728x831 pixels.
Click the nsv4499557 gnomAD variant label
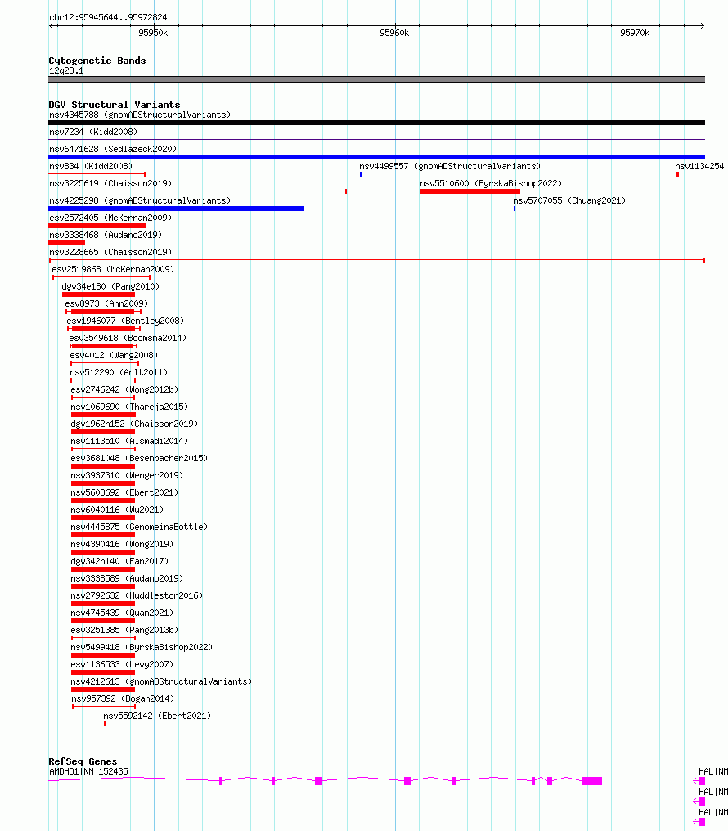pos(450,166)
